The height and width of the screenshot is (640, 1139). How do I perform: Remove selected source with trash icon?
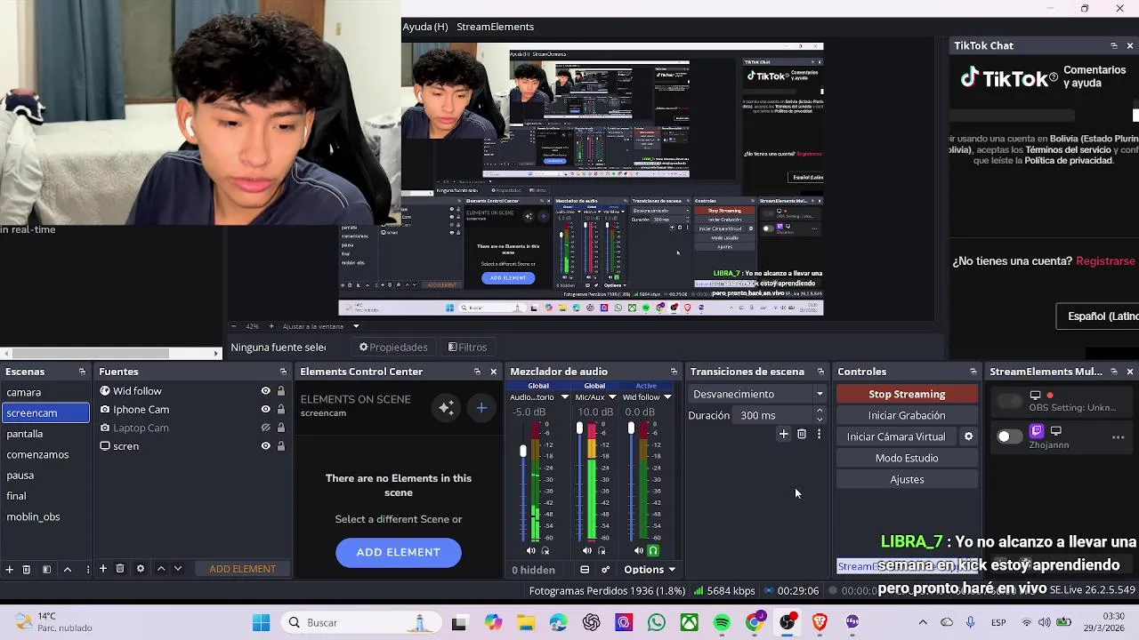pyautogui.click(x=120, y=569)
